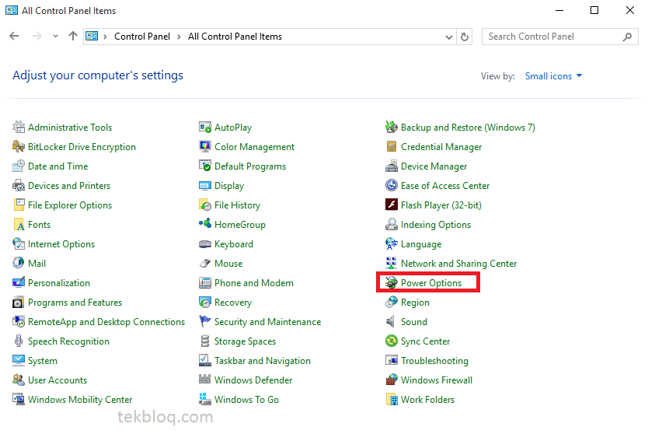The width and height of the screenshot is (648, 441).
Task: Click the Fonts letter A icon
Action: point(19,224)
